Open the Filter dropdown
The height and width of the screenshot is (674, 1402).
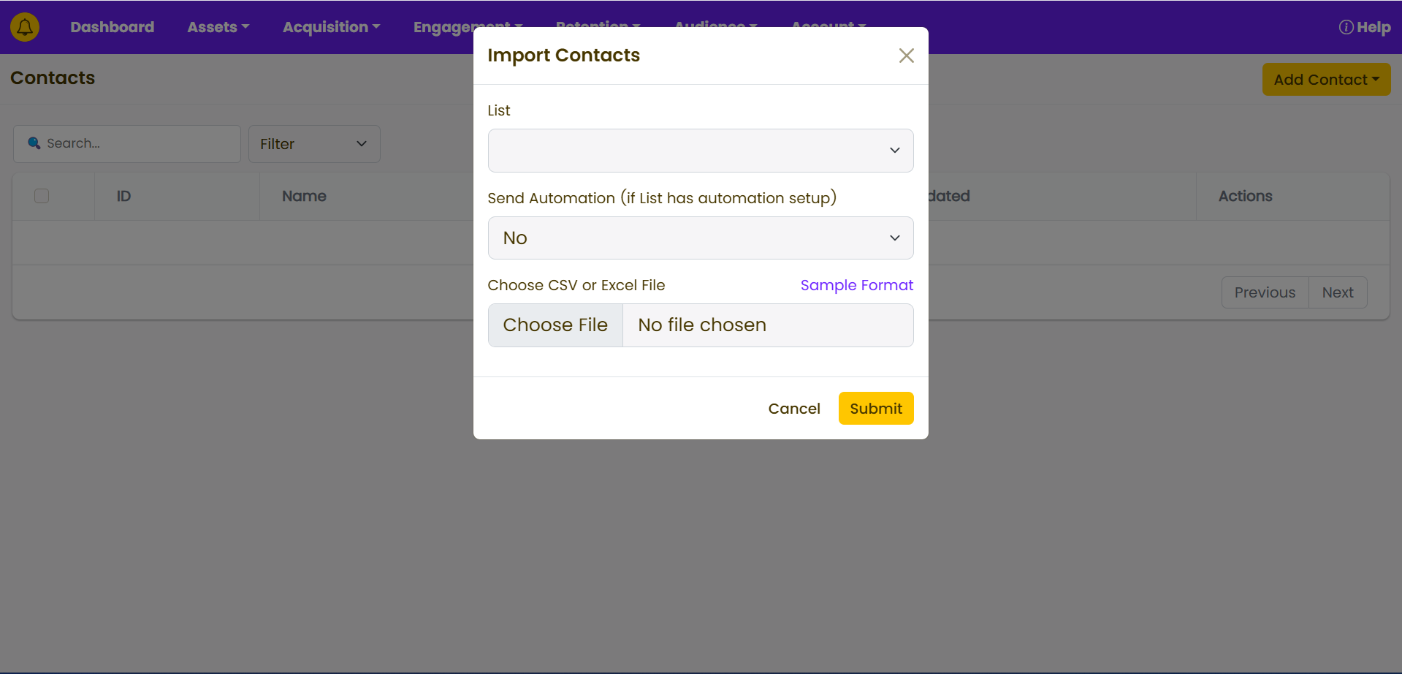[313, 144]
